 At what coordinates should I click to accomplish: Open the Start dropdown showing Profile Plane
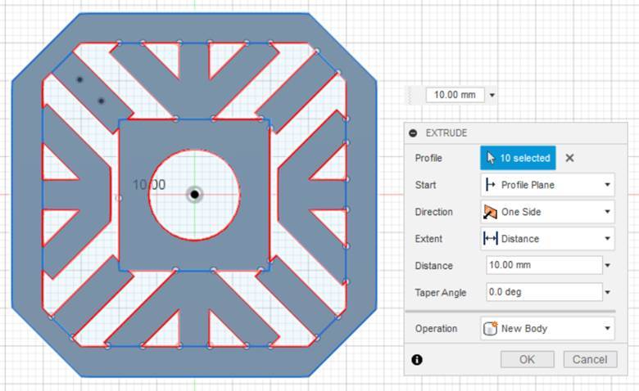click(x=548, y=185)
